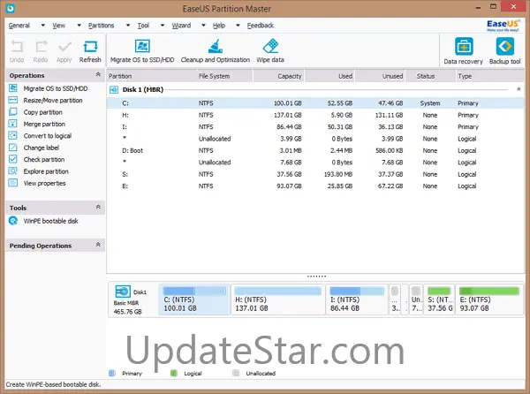Click Convert to logical operation
This screenshot has height=394, width=530.
pos(48,136)
